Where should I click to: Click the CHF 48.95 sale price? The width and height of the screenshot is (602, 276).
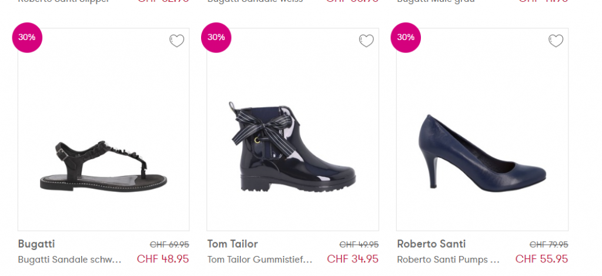click(x=163, y=258)
